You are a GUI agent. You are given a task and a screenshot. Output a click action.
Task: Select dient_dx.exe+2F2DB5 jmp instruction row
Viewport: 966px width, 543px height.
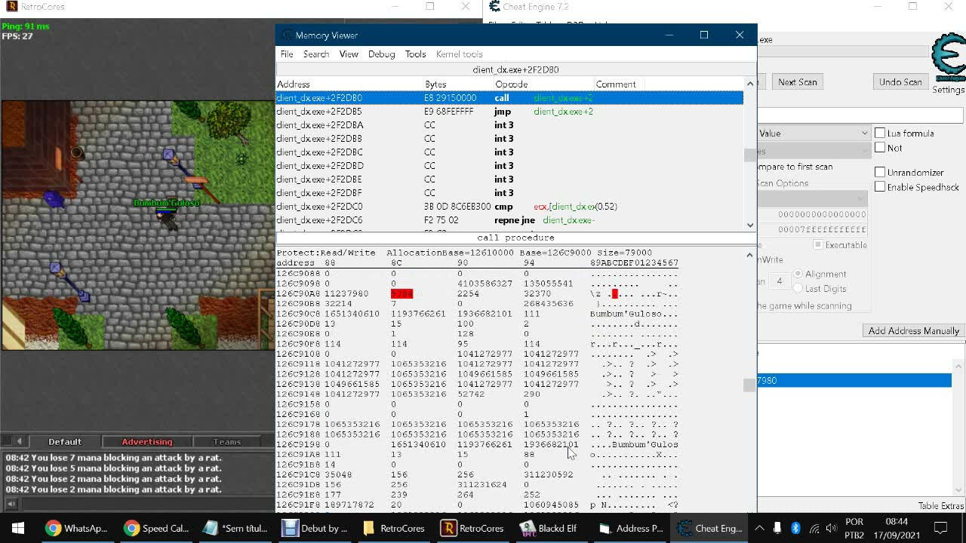coord(509,112)
